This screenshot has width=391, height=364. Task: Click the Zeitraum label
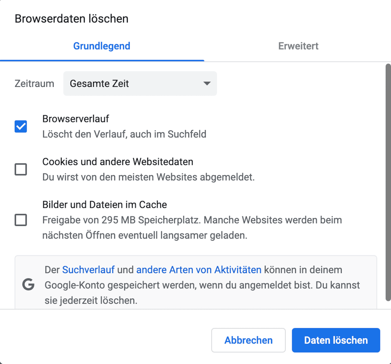point(35,84)
